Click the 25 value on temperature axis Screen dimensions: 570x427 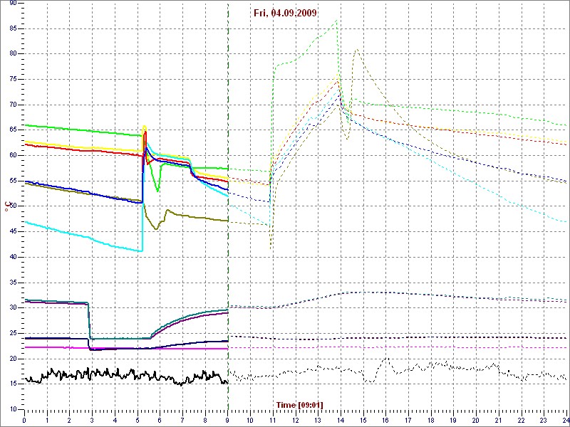(x=13, y=333)
